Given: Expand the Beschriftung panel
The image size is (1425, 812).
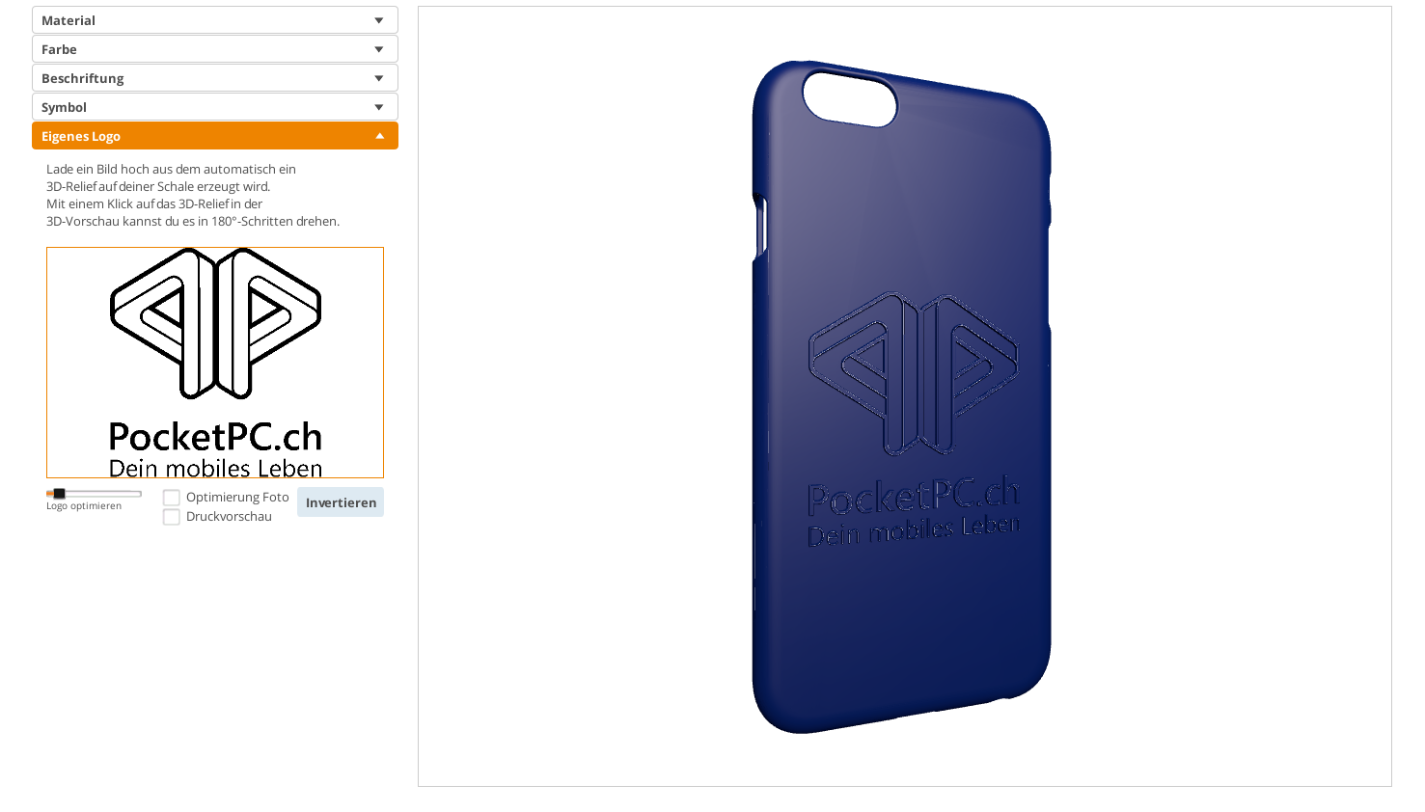Looking at the screenshot, I should pos(214,78).
